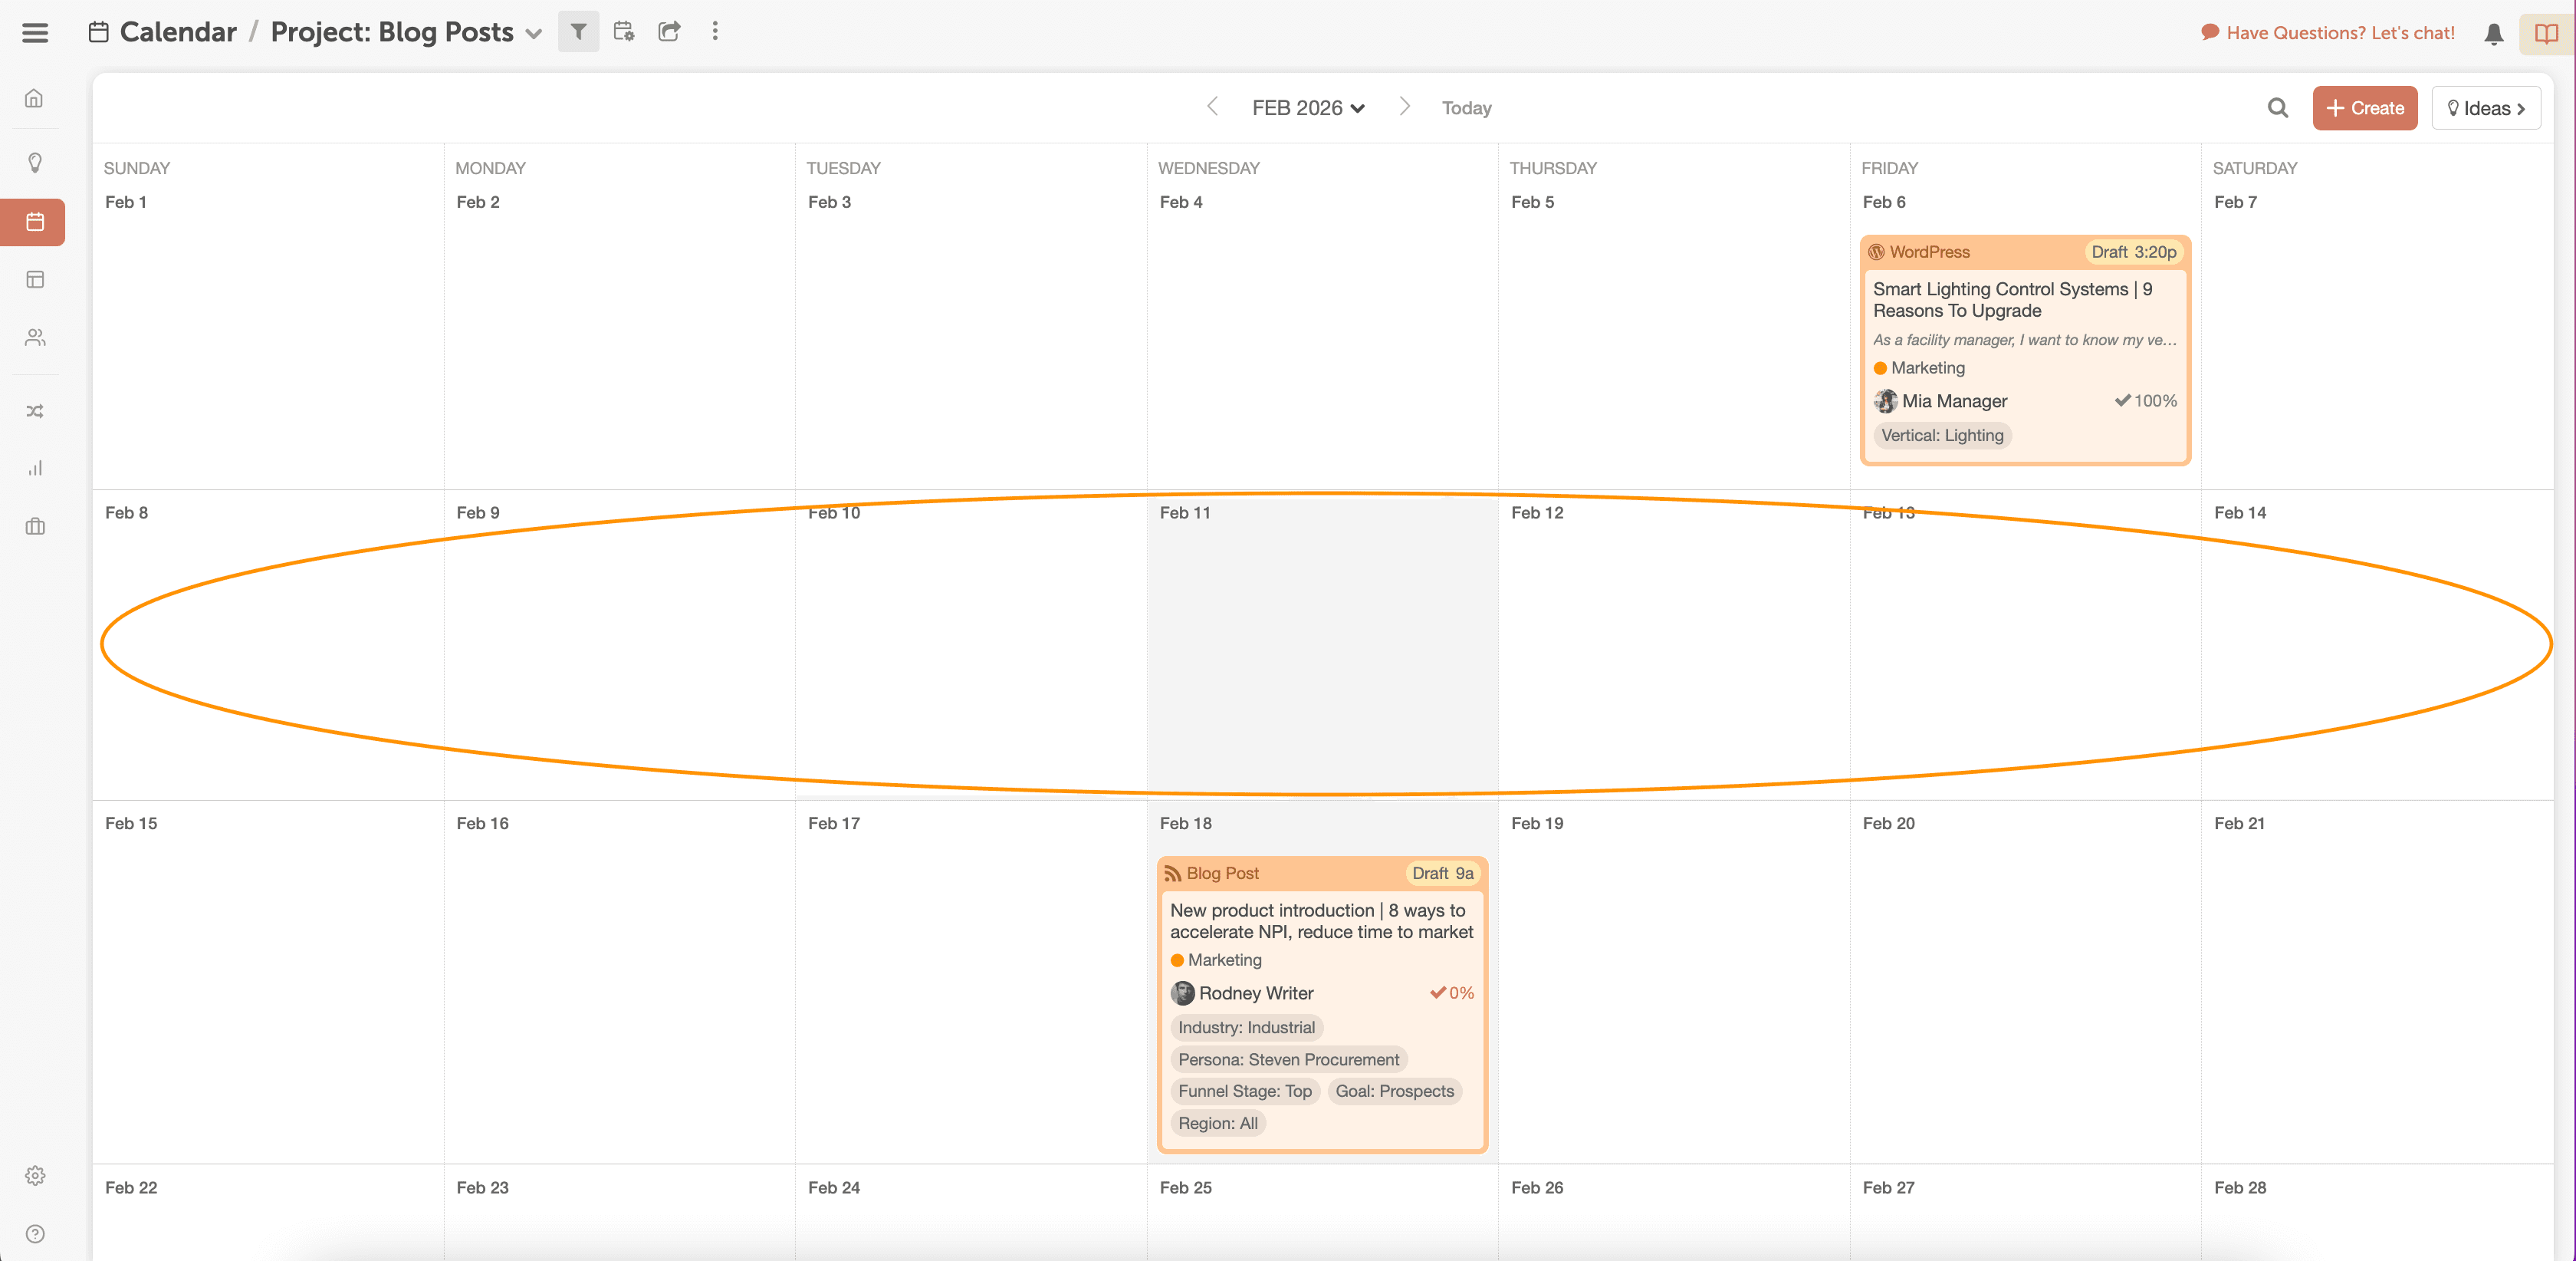
Task: Open the Ideas lightbulb sidebar icon
Action: click(x=35, y=162)
